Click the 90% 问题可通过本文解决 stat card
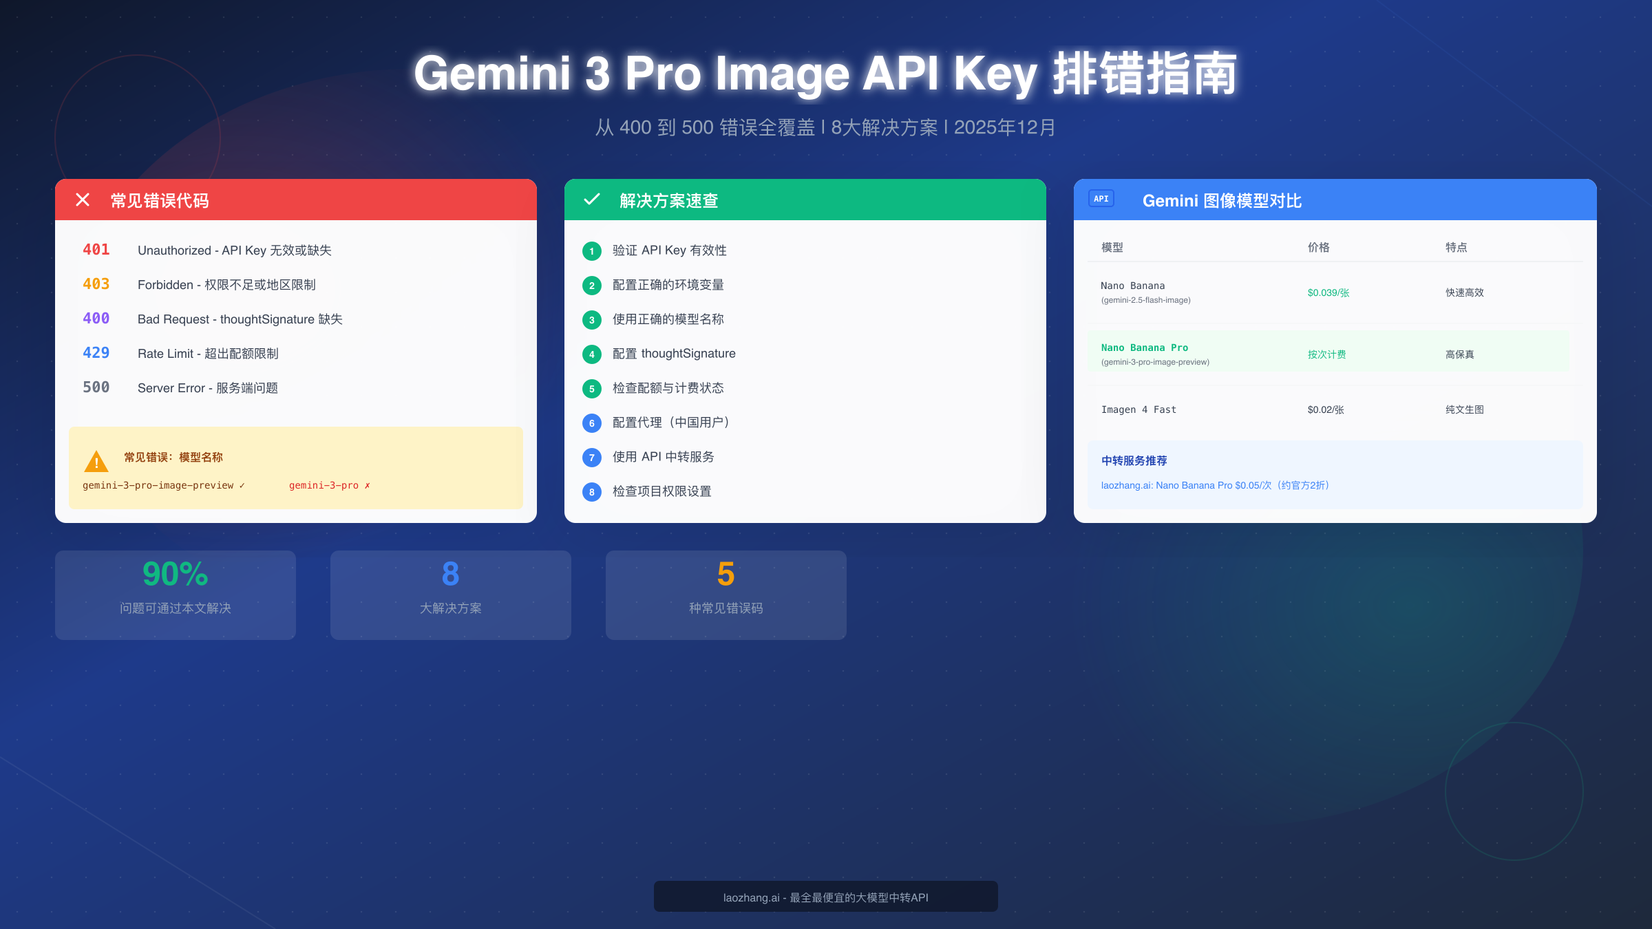This screenshot has width=1652, height=929. [175, 594]
